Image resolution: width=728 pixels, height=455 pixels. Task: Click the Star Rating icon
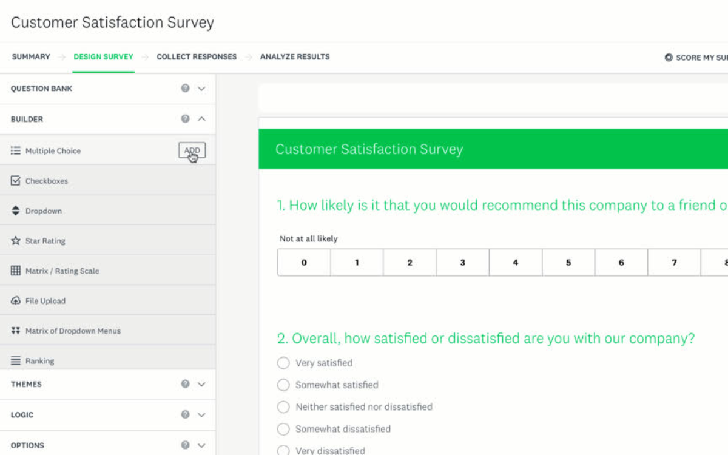click(x=16, y=241)
